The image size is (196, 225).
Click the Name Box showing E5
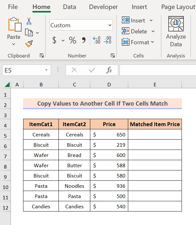tap(27, 70)
